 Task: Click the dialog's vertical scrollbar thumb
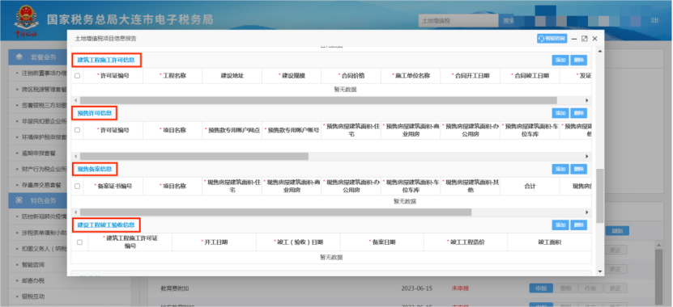click(x=599, y=196)
